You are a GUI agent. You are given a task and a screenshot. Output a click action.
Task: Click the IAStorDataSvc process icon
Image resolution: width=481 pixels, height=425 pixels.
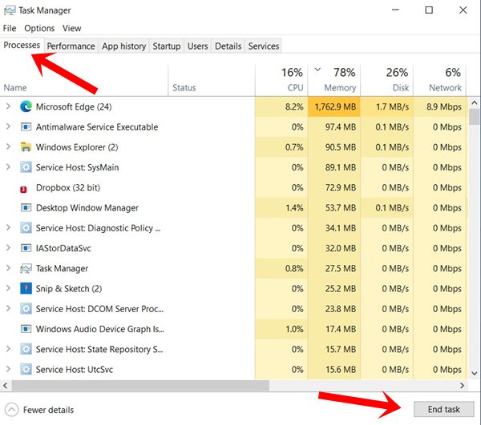(26, 248)
